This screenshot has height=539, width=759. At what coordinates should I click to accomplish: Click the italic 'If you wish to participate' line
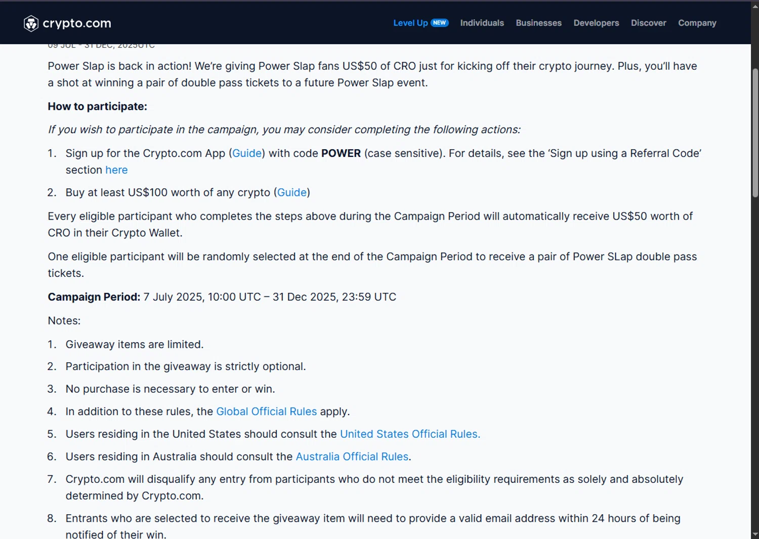pyautogui.click(x=284, y=130)
